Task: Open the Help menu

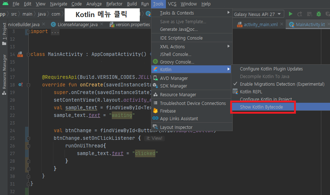Action: (x=206, y=4)
